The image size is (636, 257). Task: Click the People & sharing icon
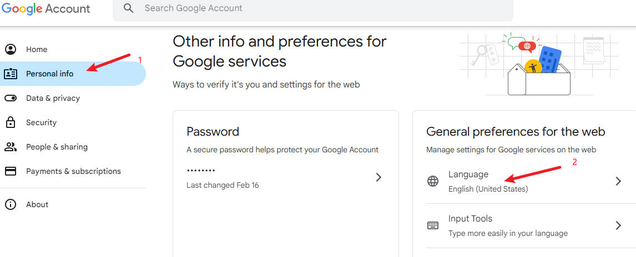click(11, 147)
